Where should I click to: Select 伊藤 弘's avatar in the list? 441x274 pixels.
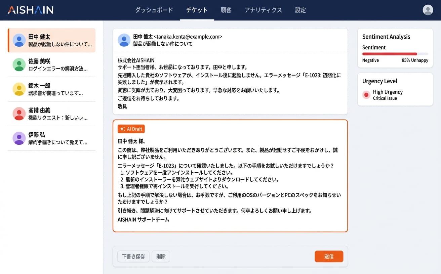19,138
